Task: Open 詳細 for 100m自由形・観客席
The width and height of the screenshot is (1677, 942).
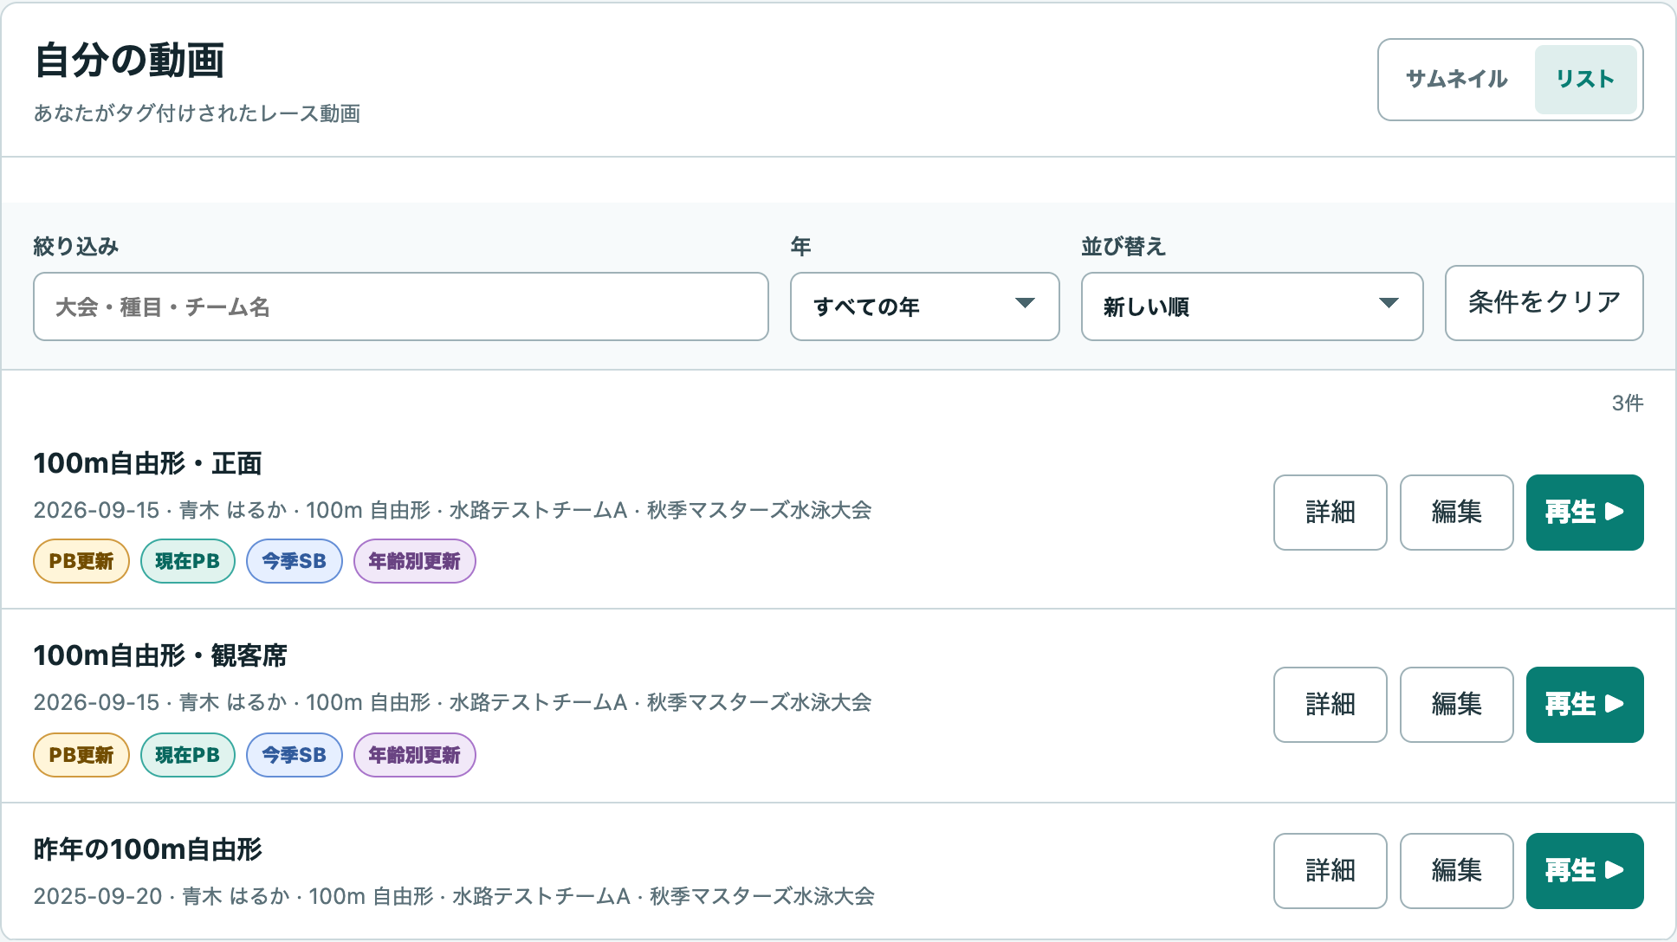Action: (1330, 705)
